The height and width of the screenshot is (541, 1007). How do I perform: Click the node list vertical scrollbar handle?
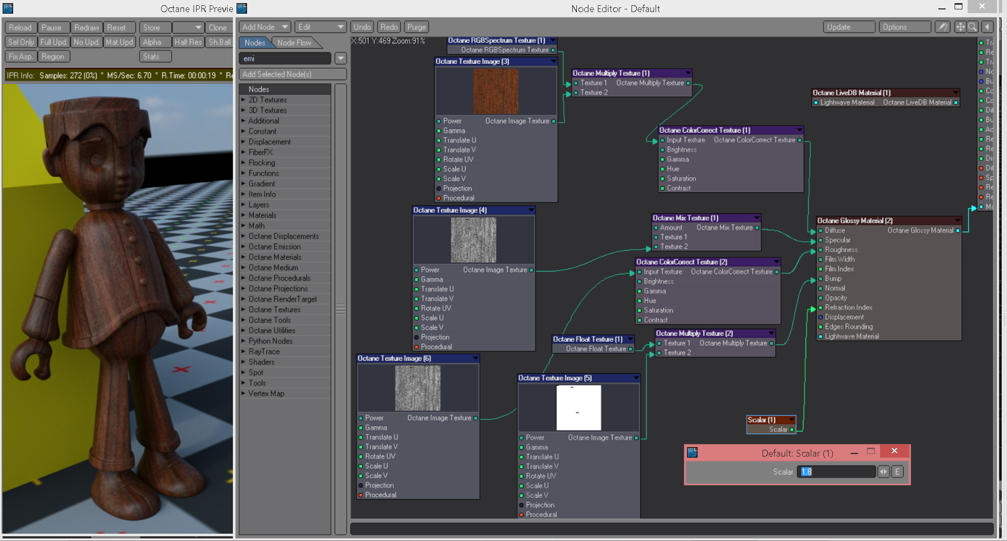coord(340,309)
